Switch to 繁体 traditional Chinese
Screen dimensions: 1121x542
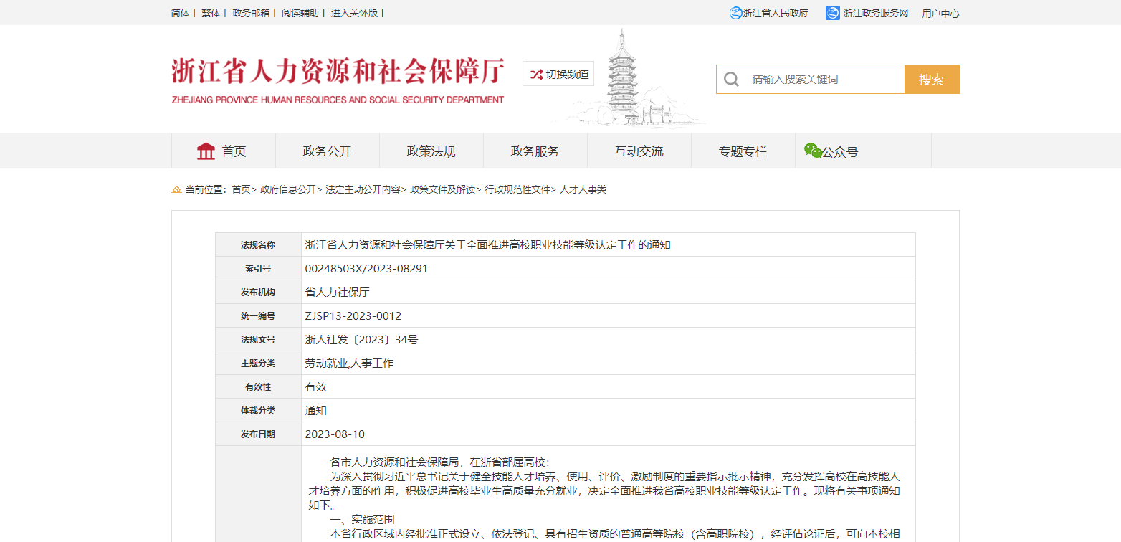[211, 13]
